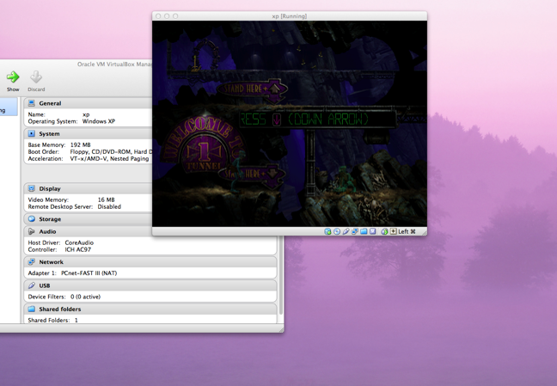557x386 pixels.
Task: Click the System section chip icon
Action: [x=32, y=133]
